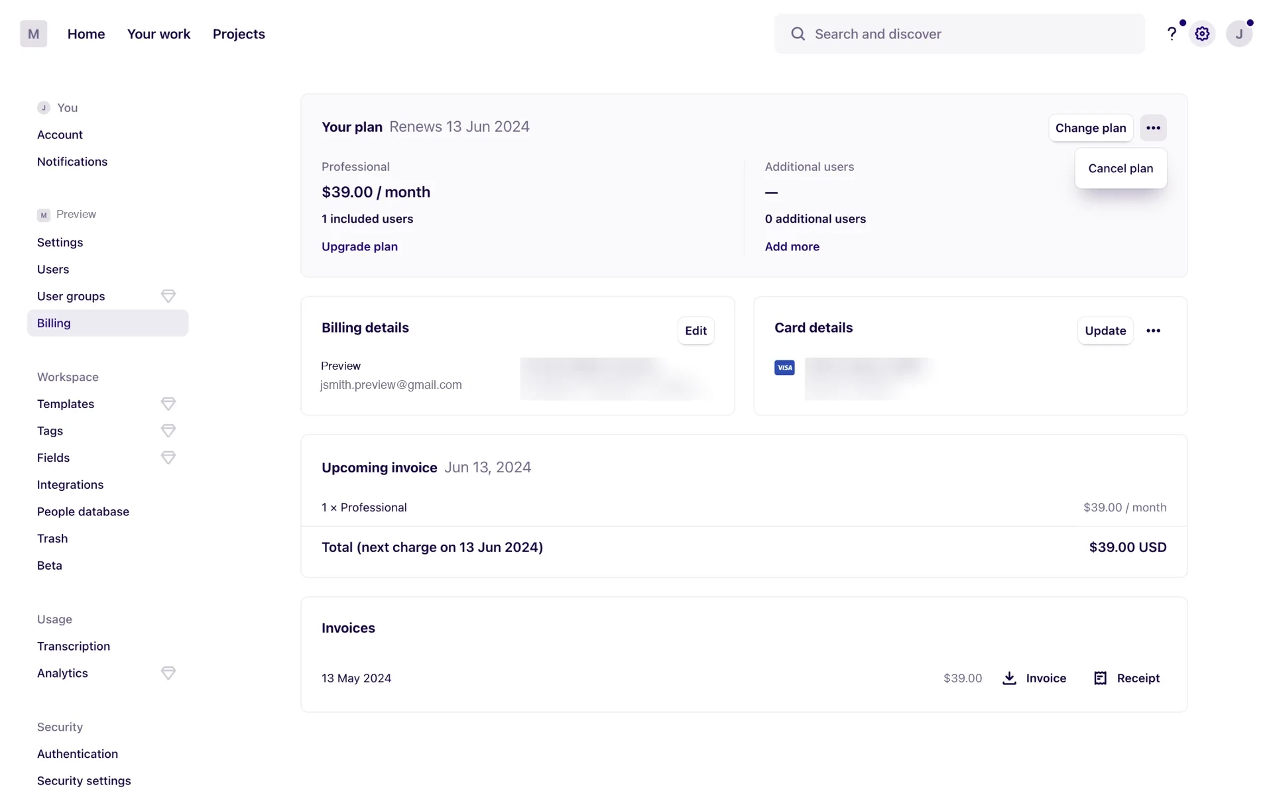Click the 0 additional users text
This screenshot has height=795, width=1273.
815,219
